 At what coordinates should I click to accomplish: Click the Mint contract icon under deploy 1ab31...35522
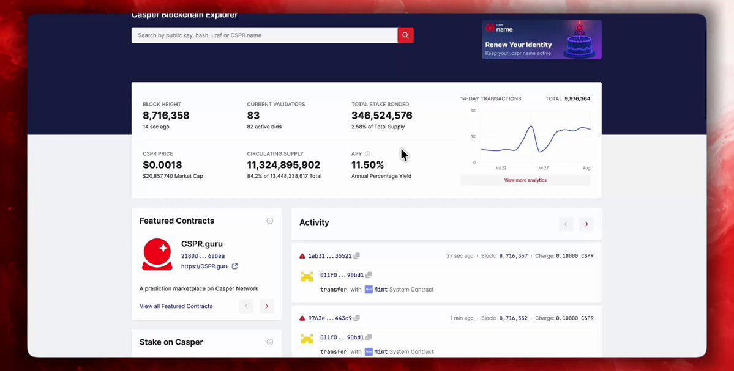click(369, 289)
